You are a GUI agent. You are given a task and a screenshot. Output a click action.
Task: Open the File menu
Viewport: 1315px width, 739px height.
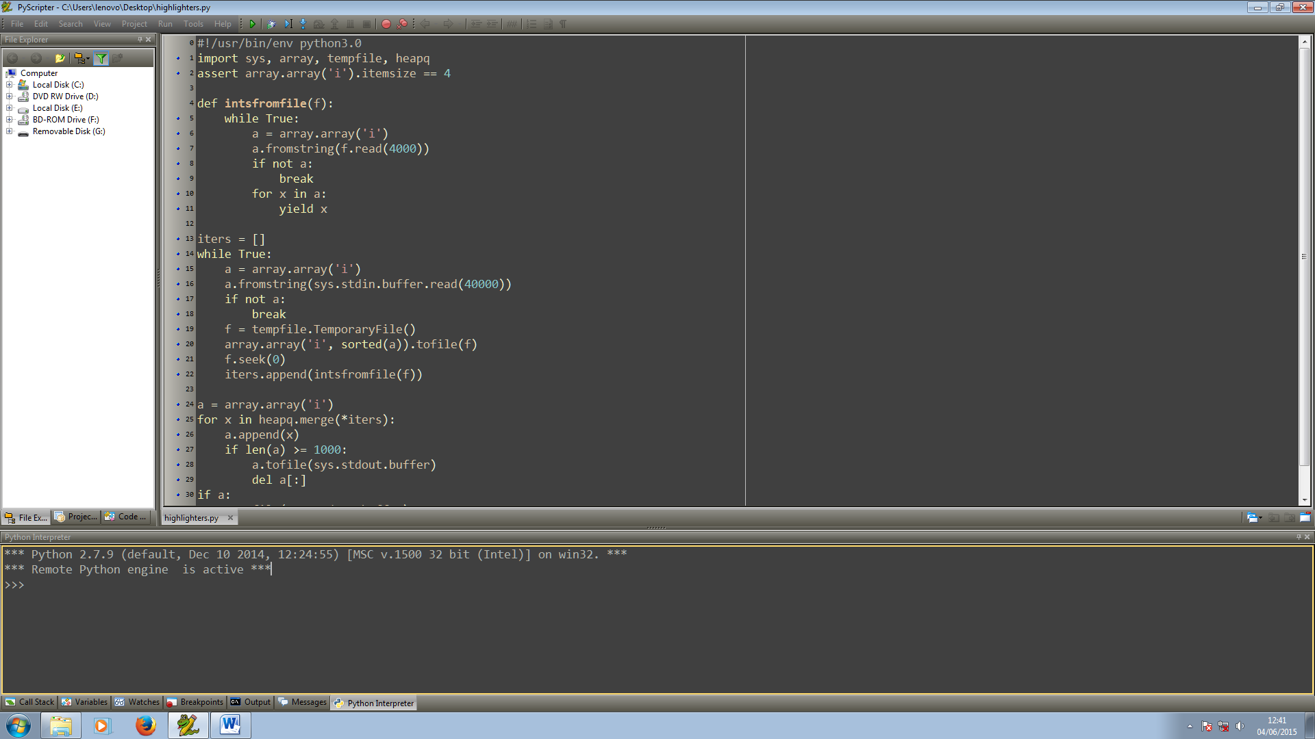point(17,24)
